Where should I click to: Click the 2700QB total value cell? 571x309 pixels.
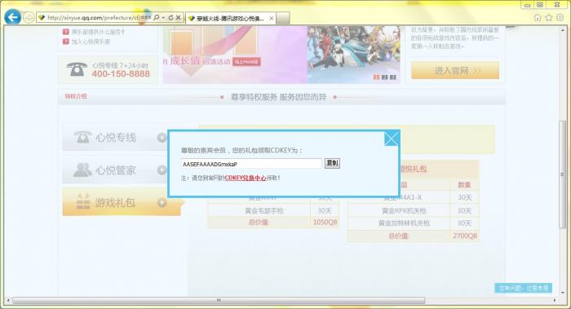[465, 236]
